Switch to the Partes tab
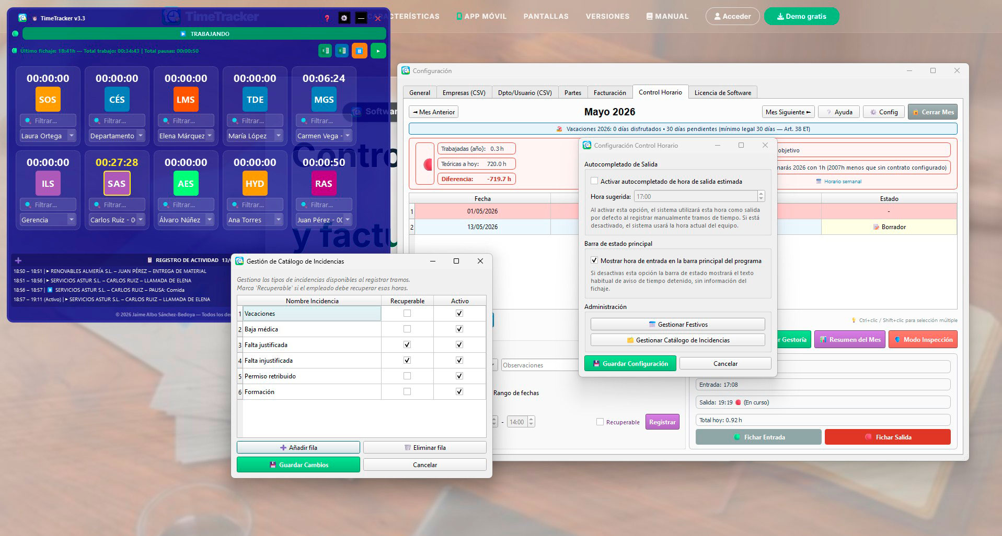Image resolution: width=1002 pixels, height=536 pixels. [573, 92]
